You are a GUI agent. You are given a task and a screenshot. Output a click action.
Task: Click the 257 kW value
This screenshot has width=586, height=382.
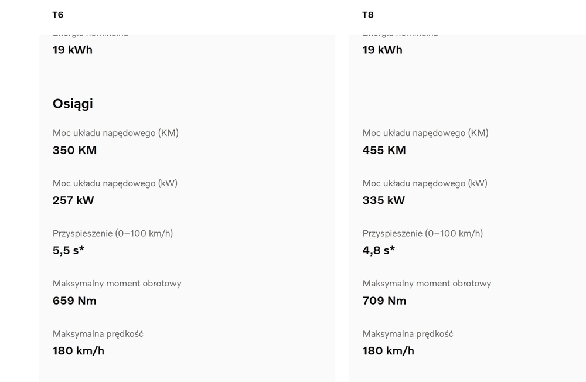point(73,200)
